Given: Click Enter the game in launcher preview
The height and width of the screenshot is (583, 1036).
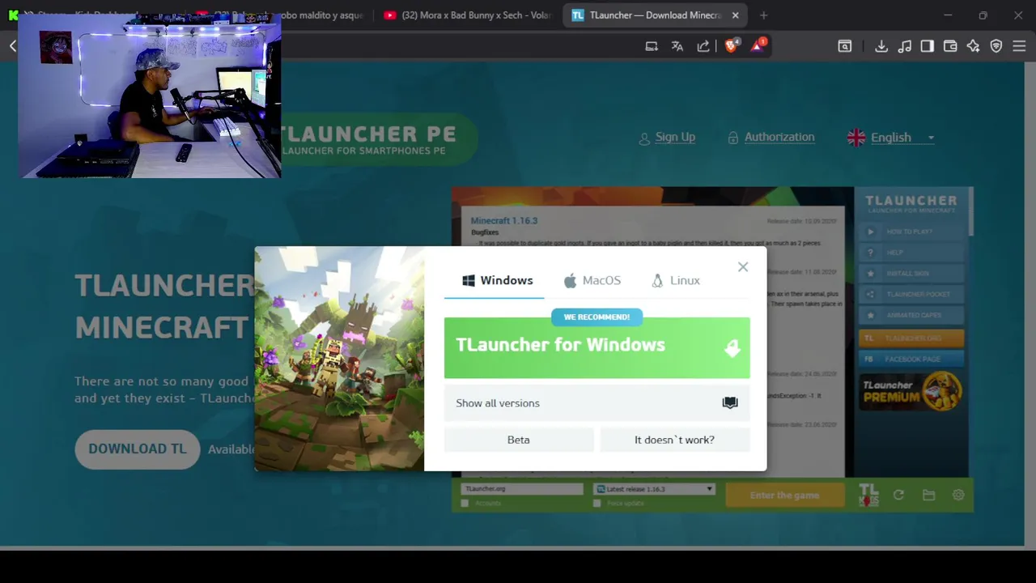Looking at the screenshot, I should 784,496.
